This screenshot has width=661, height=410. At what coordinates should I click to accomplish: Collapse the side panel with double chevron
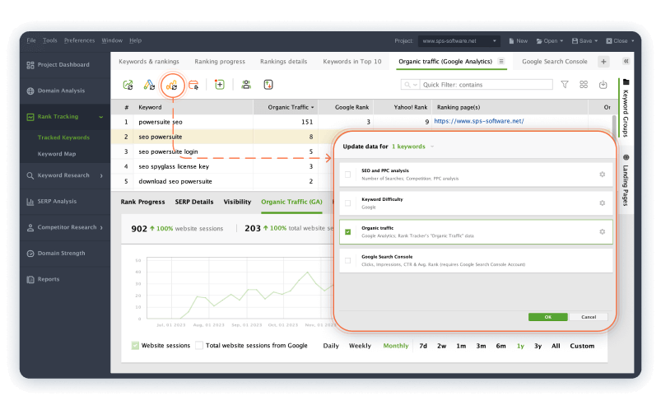[x=626, y=61]
